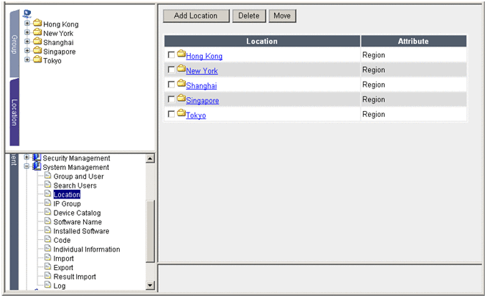Open the Shanghai link in the table
Viewport: 487px width, 298px height.
[201, 85]
